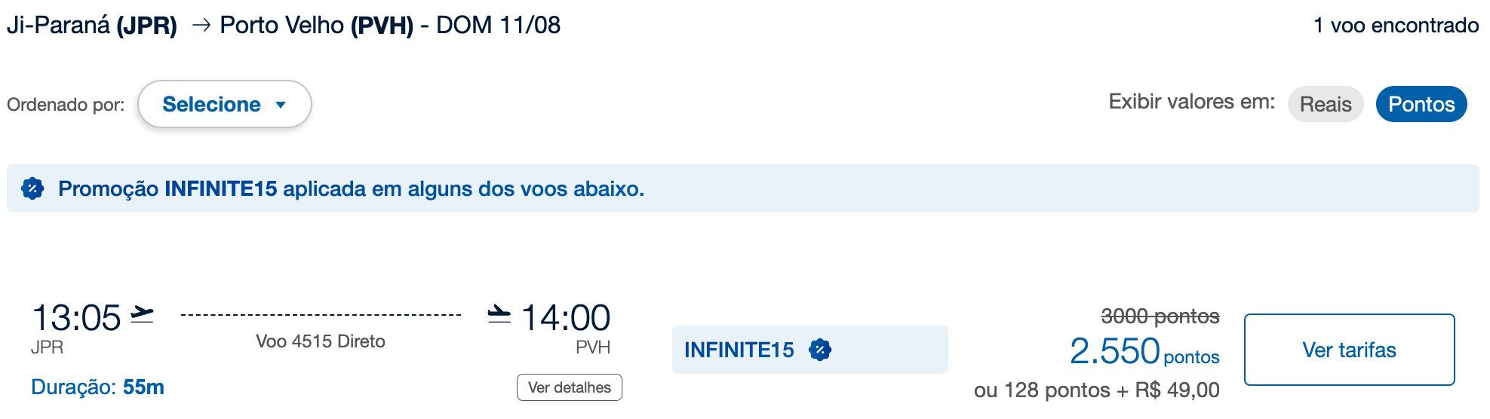Click the discount seal icon next to the INFINITE15 tag
The image size is (1490, 419).
pos(819,350)
